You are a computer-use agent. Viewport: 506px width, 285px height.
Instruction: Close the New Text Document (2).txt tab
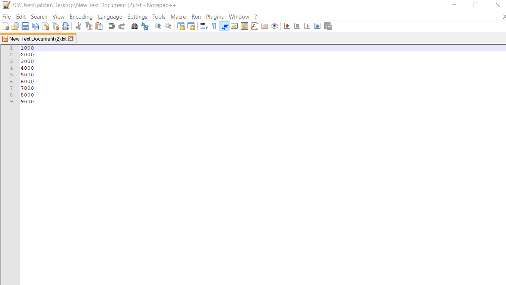(x=71, y=39)
